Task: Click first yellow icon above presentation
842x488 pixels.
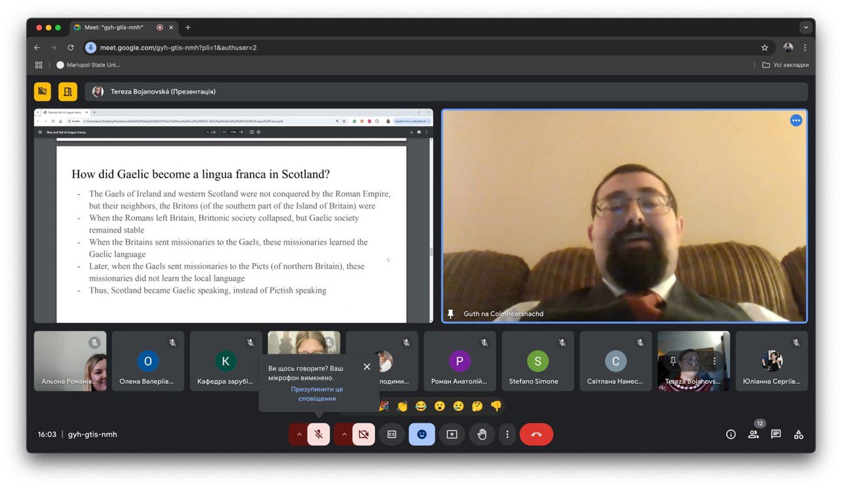Action: point(43,91)
